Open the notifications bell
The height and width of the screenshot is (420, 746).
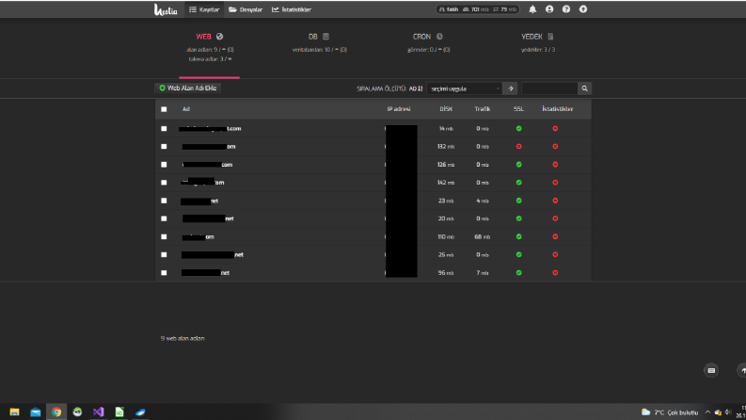pos(532,9)
